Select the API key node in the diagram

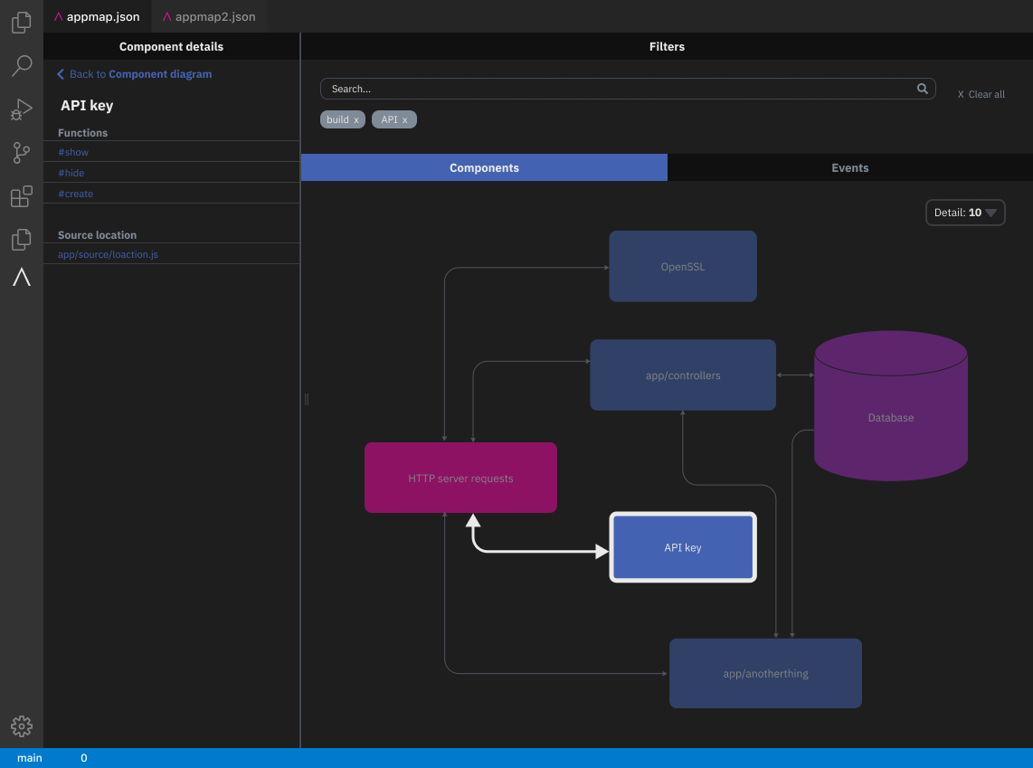tap(682, 546)
